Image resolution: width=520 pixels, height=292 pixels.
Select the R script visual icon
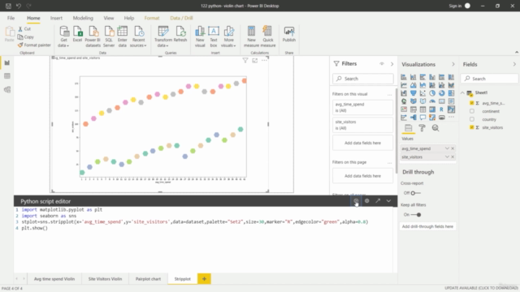[441, 109]
